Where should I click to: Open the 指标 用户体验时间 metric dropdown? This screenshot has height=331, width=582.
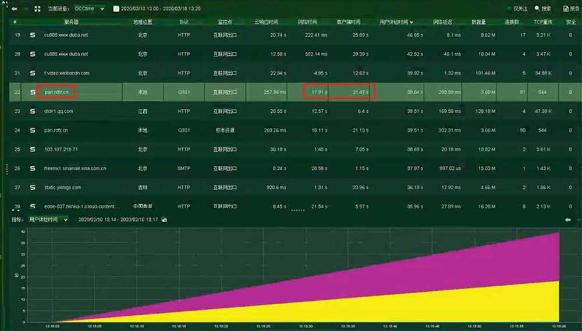[x=48, y=220]
